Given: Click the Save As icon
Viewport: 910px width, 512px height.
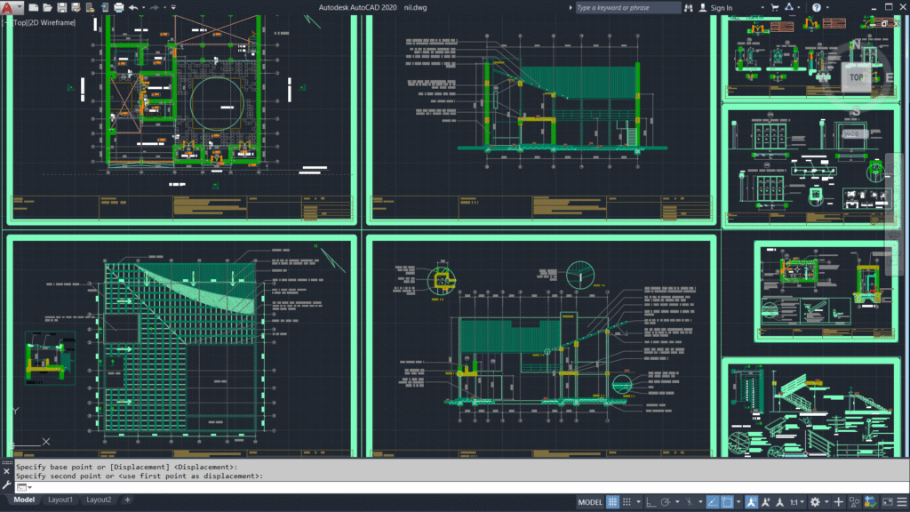Looking at the screenshot, I should click(x=76, y=7).
